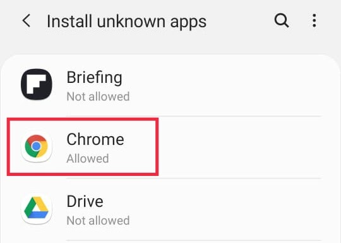Open the three-dot more options menu
The height and width of the screenshot is (243, 341).
314,21
